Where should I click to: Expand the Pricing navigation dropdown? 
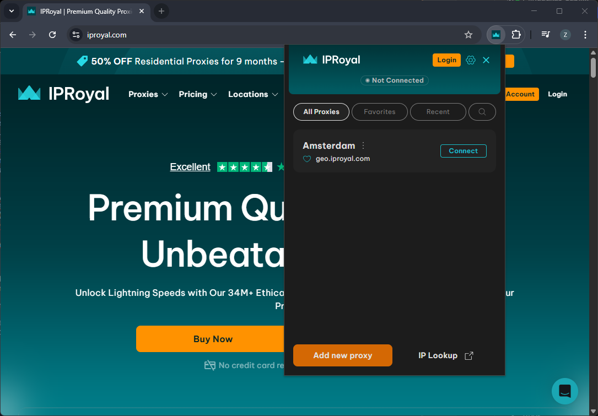click(x=197, y=94)
